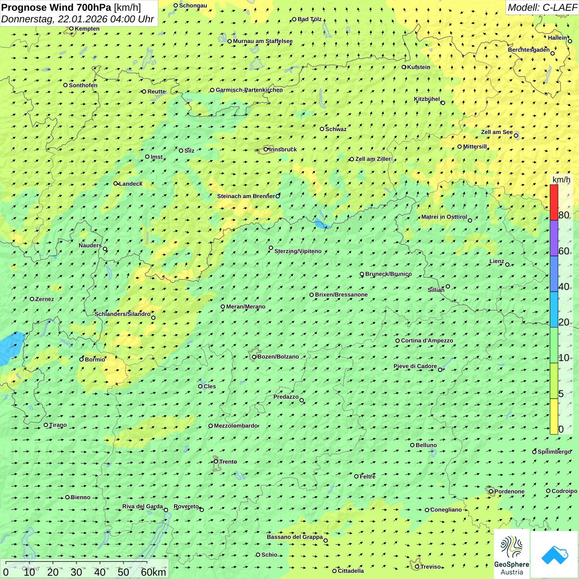
Task: Click the Bruneck/Brunico label
Action: (x=388, y=274)
